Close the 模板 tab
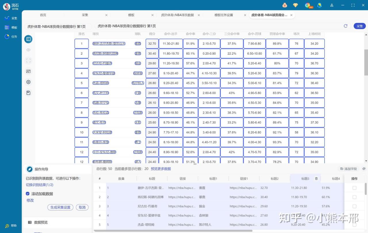This screenshot has height=233, width=368. tap(153, 15)
